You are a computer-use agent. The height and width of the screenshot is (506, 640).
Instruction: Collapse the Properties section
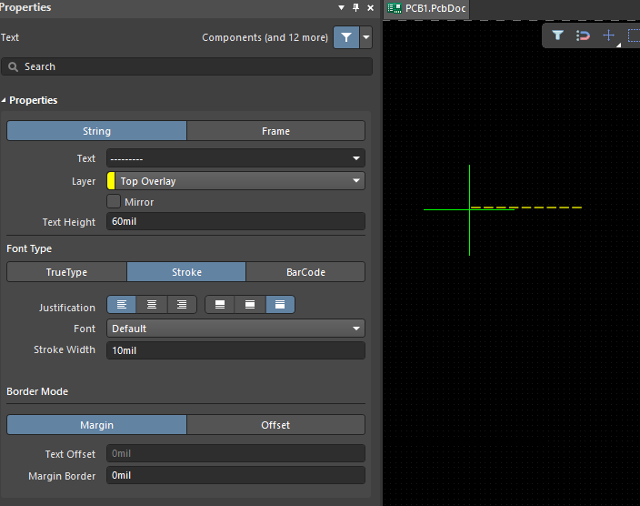[x=4, y=100]
